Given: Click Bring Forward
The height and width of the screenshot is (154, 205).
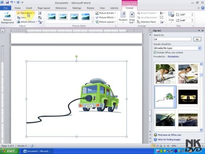Looking at the screenshot, I should [x=147, y=13].
